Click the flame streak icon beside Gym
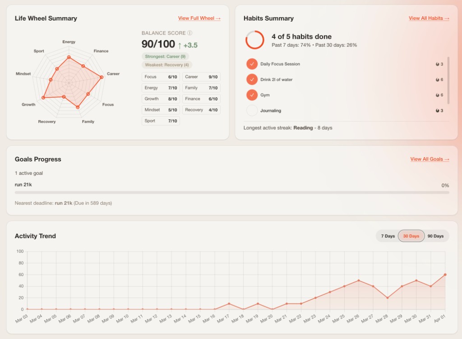Viewport: 462px width, 339px height. [437, 95]
